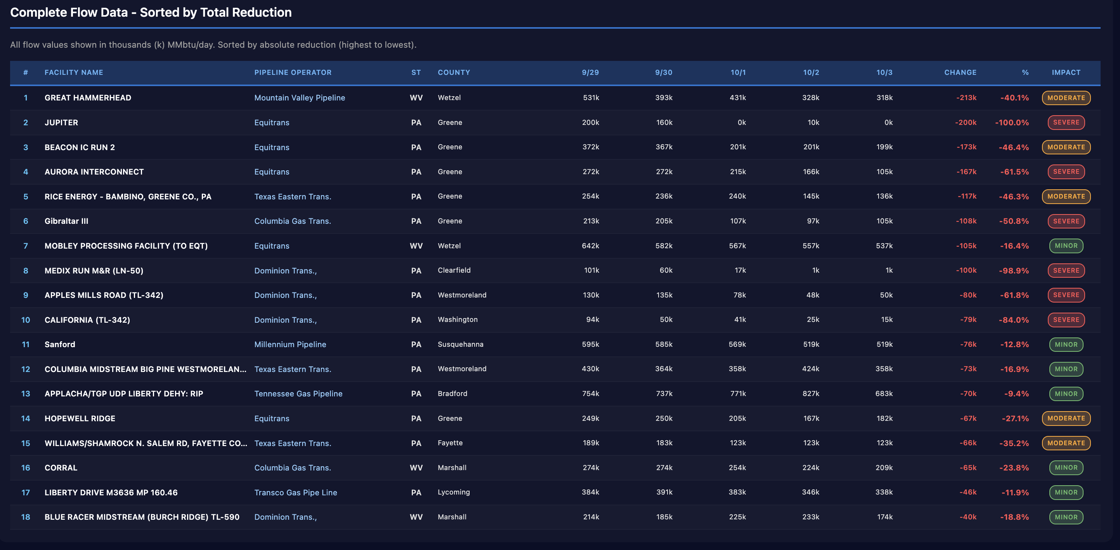Click the MODERATE badge for HOPEWELL RIDGE

click(1066, 419)
